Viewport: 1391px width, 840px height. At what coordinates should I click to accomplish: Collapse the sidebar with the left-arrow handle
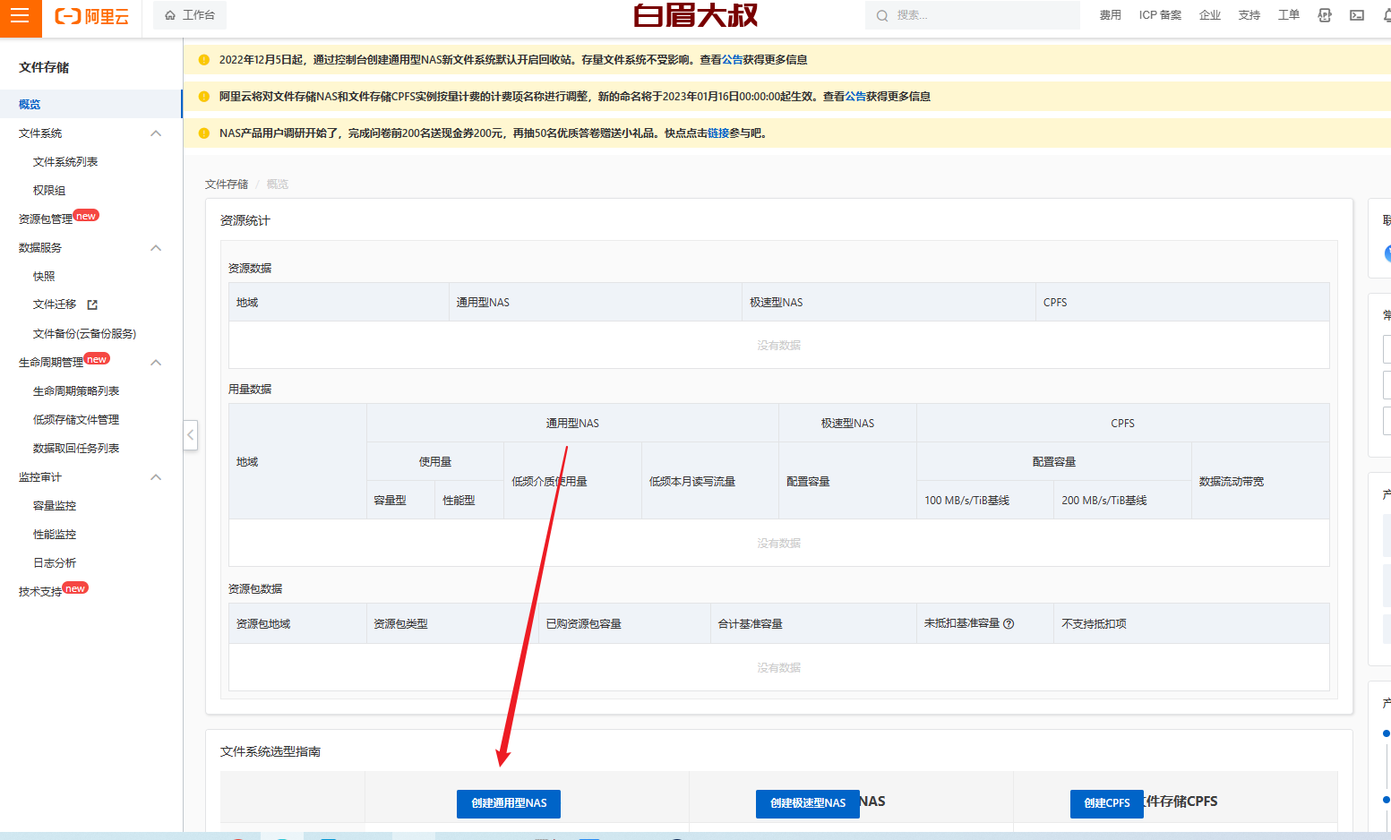(x=190, y=435)
